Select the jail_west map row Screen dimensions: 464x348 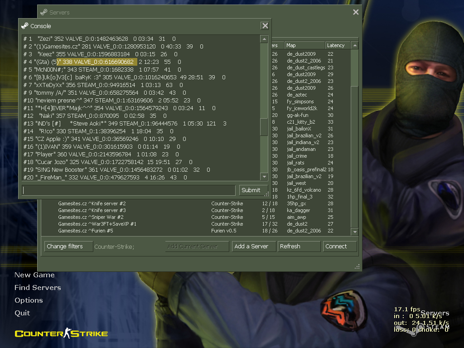[x=311, y=183]
